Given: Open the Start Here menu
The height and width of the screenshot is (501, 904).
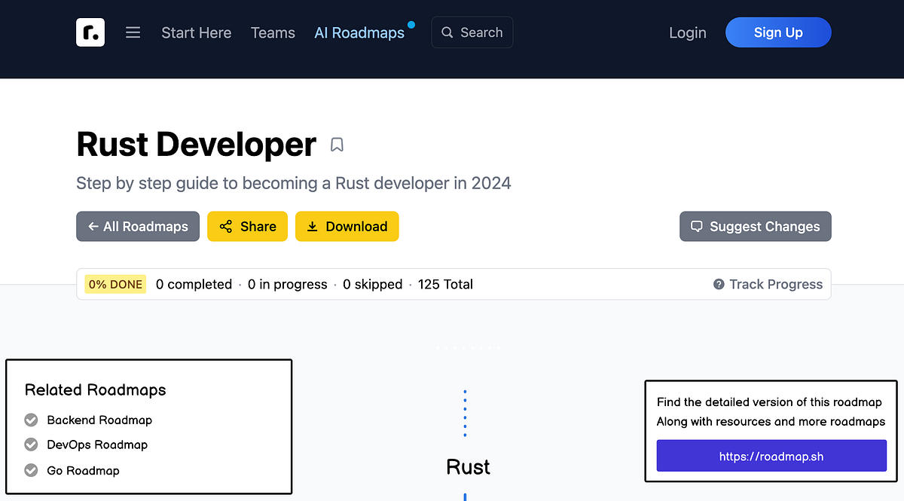Looking at the screenshot, I should coord(196,32).
